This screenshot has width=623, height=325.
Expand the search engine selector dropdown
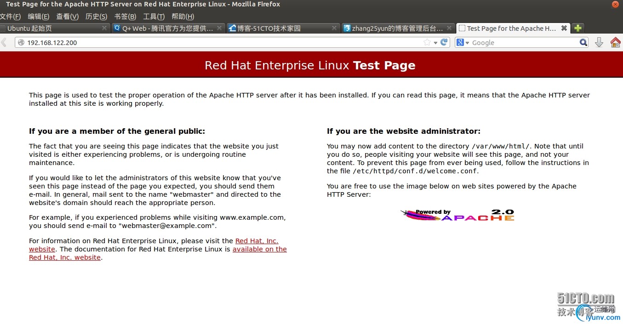(x=467, y=43)
